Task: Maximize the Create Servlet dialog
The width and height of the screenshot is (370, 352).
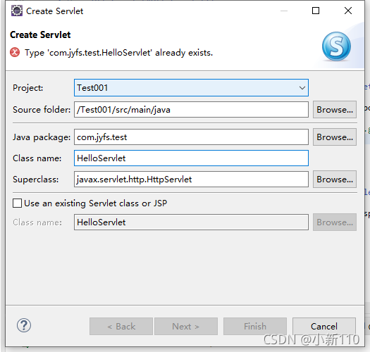Action: (x=316, y=11)
